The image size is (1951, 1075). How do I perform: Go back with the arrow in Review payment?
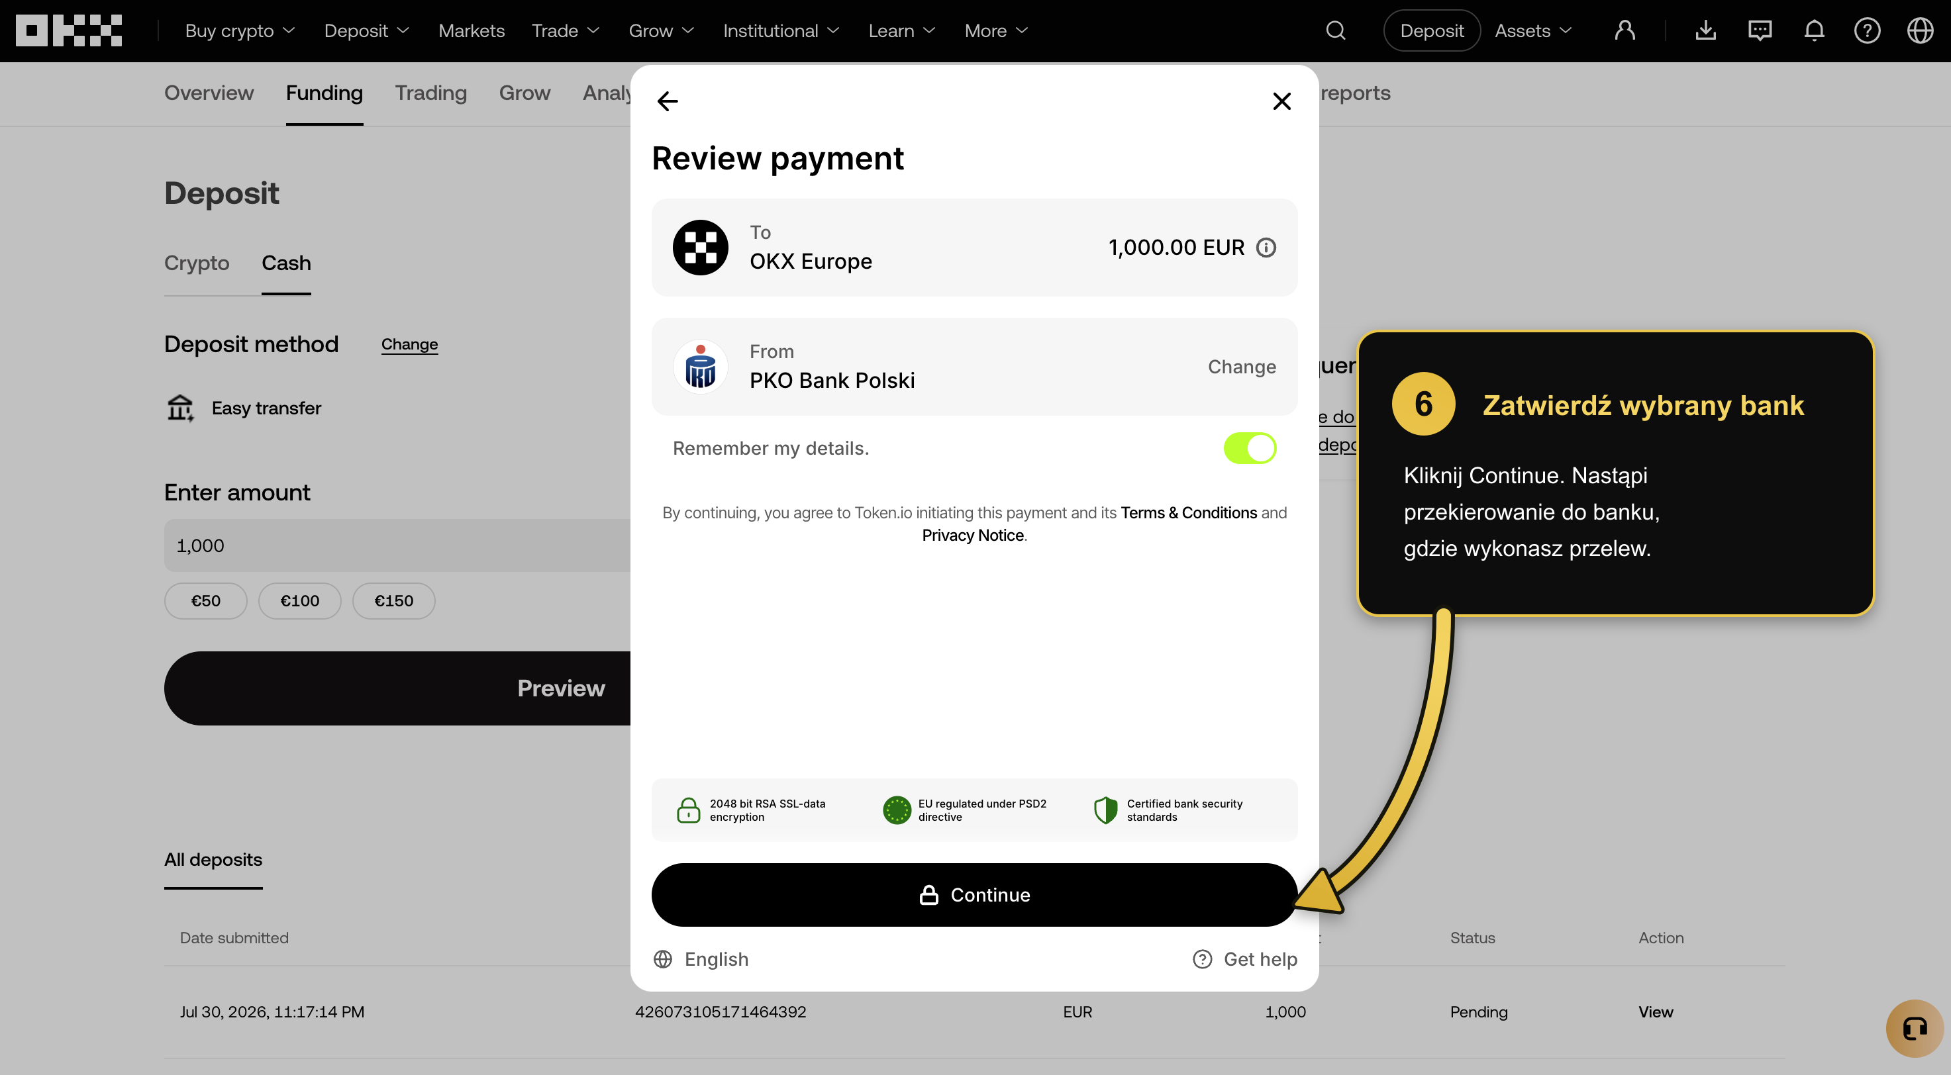point(668,101)
